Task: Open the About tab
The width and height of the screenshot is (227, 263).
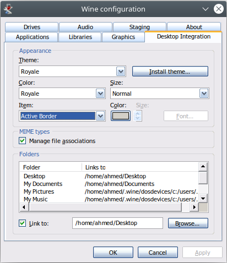Action: 194,27
